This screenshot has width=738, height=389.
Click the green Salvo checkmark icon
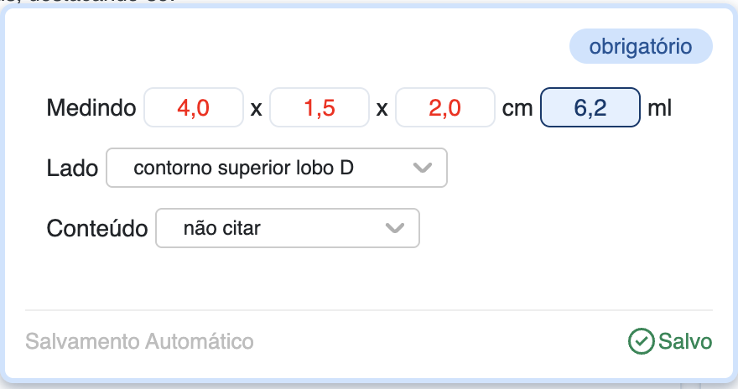[641, 341]
